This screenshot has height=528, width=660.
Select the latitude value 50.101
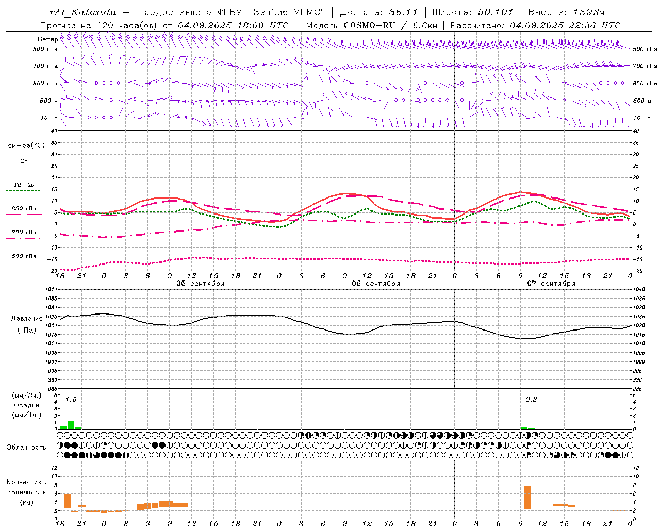496,12
